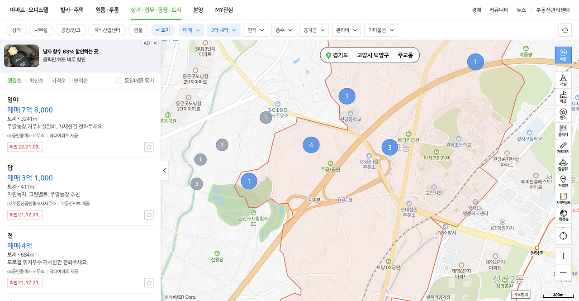The width and height of the screenshot is (579, 301).
Task: Favorite the 임야 7억 8,000 listing
Action: pos(148,147)
